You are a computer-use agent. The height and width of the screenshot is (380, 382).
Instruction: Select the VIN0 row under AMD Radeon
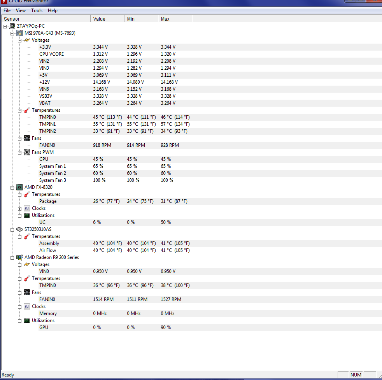pos(210,271)
